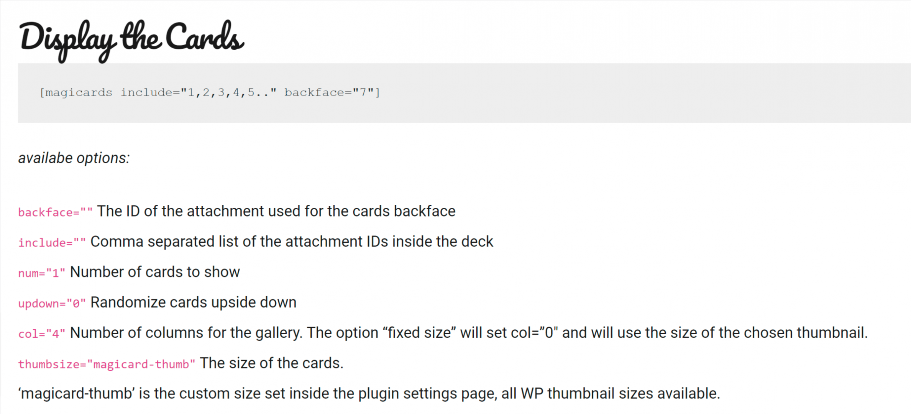Click the 'availabe options:' italic text
911x414 pixels.
point(74,158)
